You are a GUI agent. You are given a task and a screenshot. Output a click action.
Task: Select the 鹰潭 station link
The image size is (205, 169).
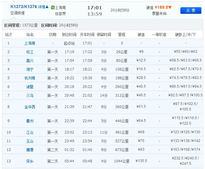(30, 150)
